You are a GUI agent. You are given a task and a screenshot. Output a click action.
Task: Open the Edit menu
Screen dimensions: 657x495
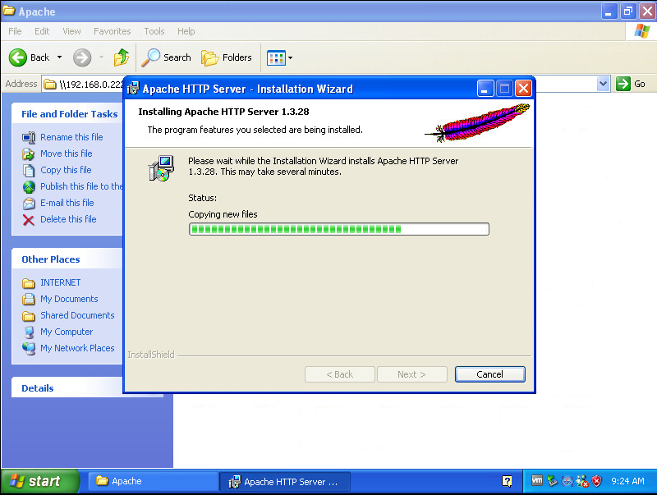pos(42,31)
